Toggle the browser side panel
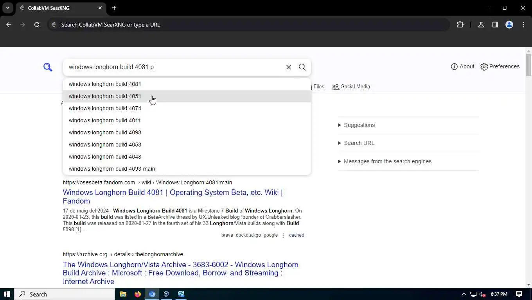The height and width of the screenshot is (300, 532). 495,25
